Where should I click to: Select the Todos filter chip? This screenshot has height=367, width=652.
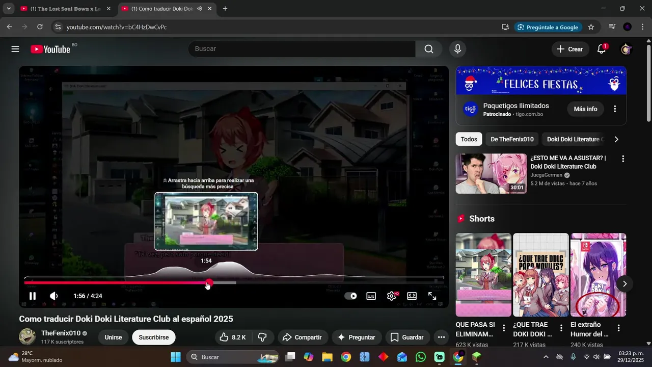click(x=469, y=139)
